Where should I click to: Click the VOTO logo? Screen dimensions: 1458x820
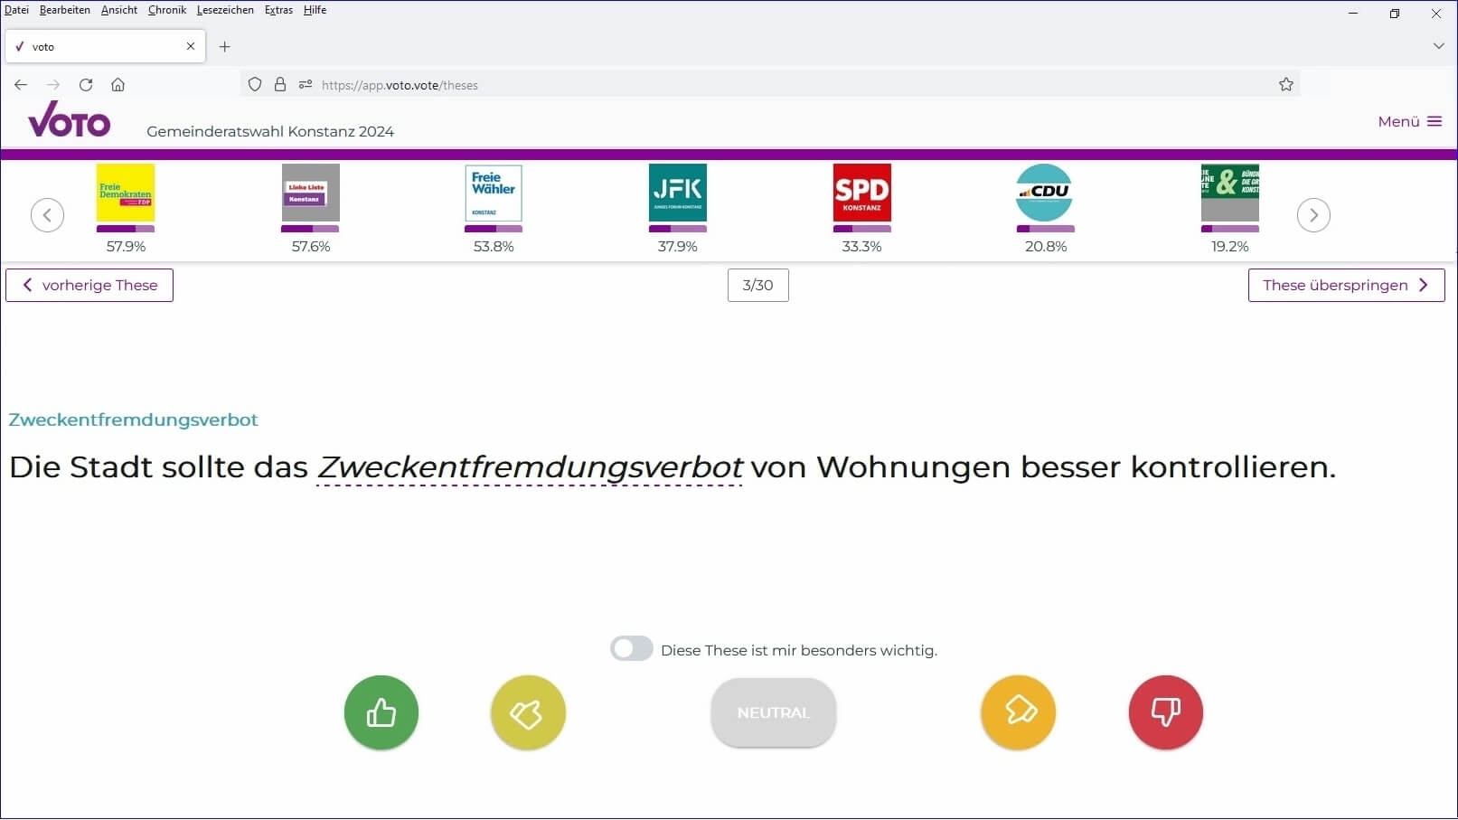coord(70,119)
